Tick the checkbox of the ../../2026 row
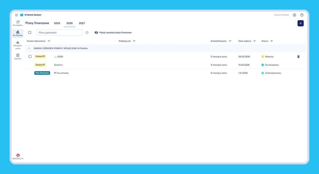 [30, 57]
